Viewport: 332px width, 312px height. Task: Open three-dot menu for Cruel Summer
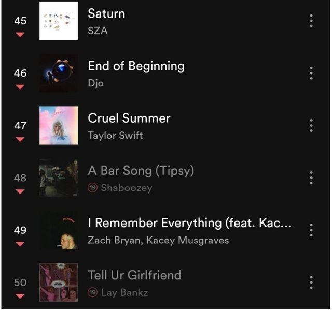pos(311,125)
